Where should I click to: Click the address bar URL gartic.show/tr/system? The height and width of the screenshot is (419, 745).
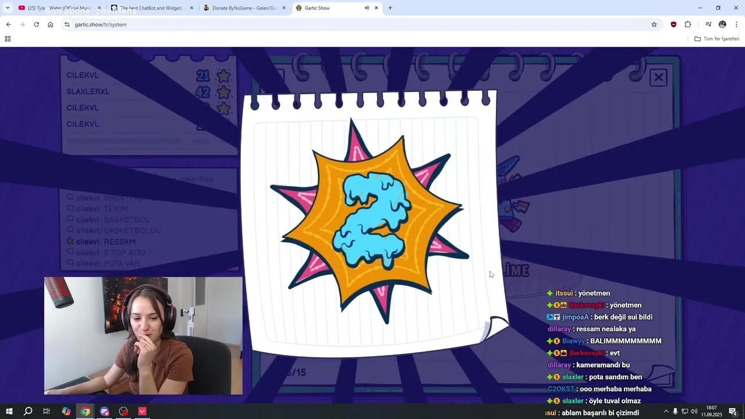[101, 24]
